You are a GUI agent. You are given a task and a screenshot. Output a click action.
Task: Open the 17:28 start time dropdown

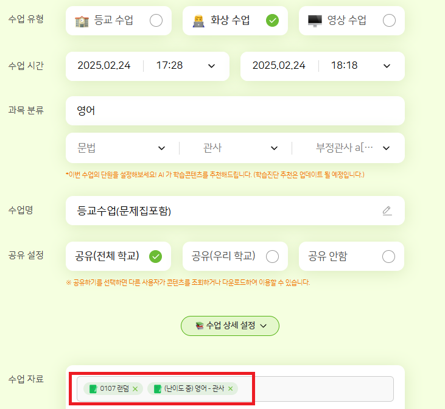point(211,66)
